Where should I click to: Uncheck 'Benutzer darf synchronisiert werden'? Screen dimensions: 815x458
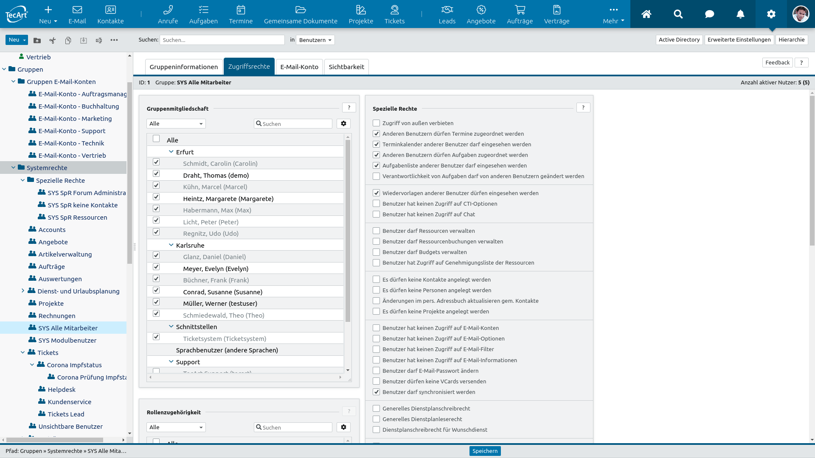tap(376, 392)
